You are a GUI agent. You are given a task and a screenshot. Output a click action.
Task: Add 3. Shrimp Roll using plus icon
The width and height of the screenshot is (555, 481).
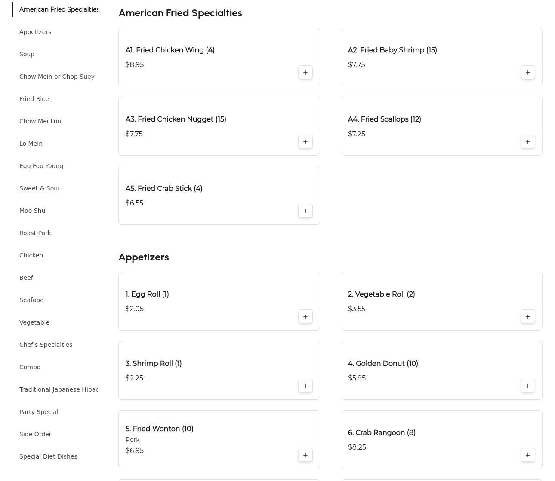[305, 386]
